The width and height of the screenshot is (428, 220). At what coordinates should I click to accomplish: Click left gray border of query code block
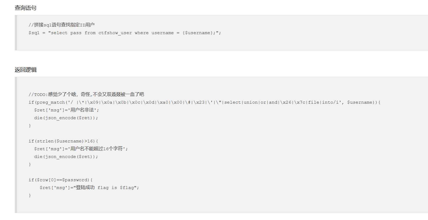pos(16,33)
